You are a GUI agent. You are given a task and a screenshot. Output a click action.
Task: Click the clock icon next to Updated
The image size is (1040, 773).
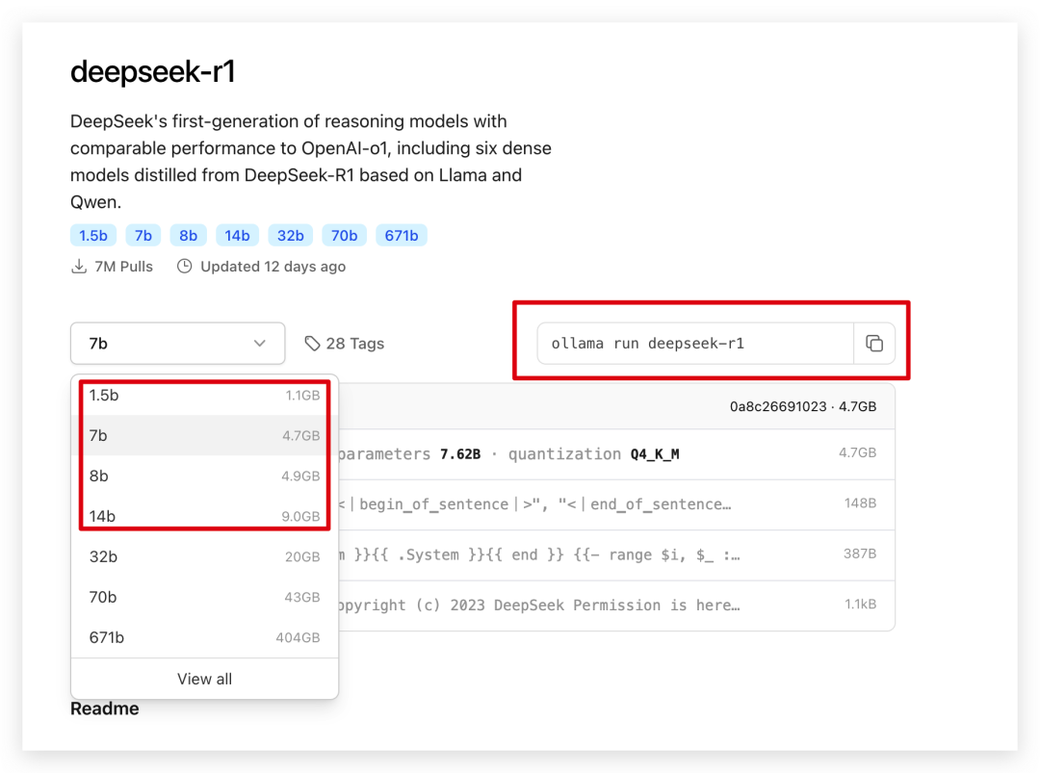click(184, 266)
